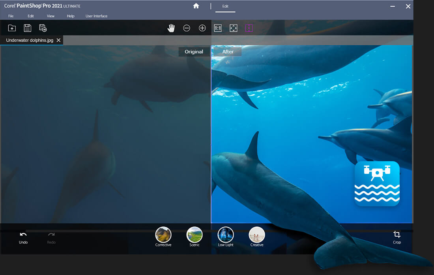The image size is (434, 275).
Task: Toggle the split before/after view
Action: (249, 28)
